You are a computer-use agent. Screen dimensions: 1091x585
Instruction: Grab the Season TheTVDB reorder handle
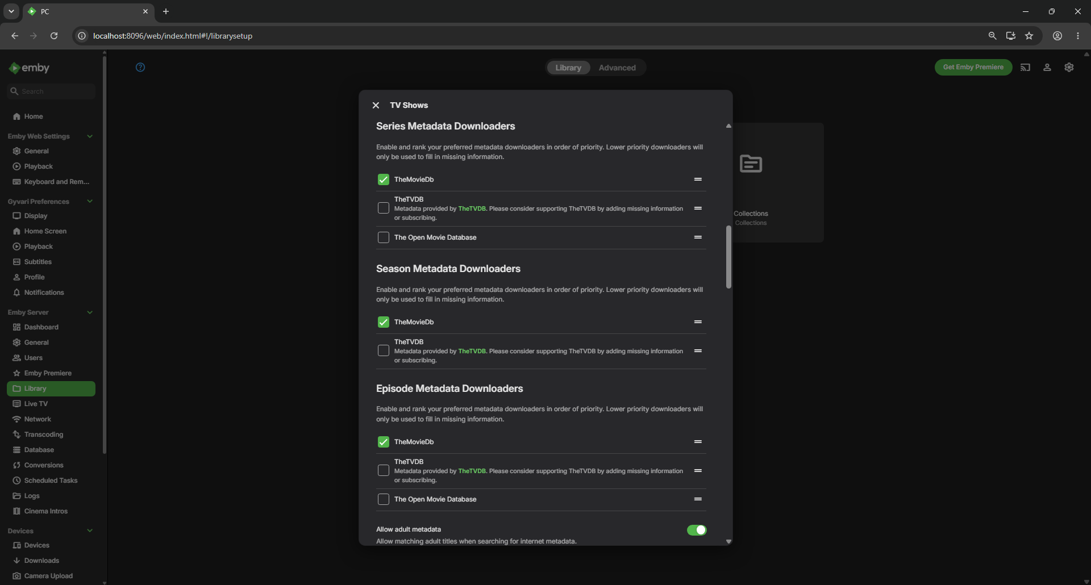click(698, 351)
